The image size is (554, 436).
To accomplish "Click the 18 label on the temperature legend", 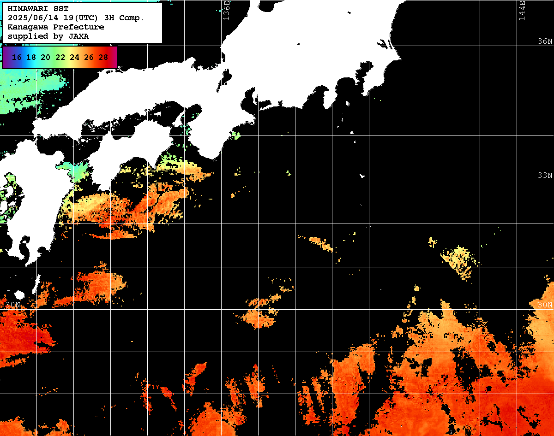I will [x=31, y=58].
